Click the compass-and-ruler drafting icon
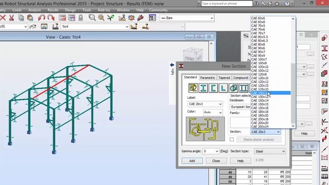 pyautogui.click(x=122, y=18)
